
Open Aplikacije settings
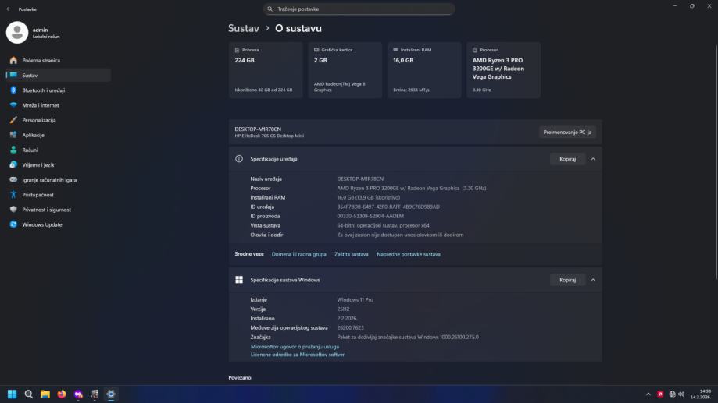(59, 136)
